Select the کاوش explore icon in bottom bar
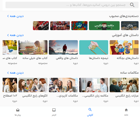Screen dimensions: 140x117 pos(90,110)
